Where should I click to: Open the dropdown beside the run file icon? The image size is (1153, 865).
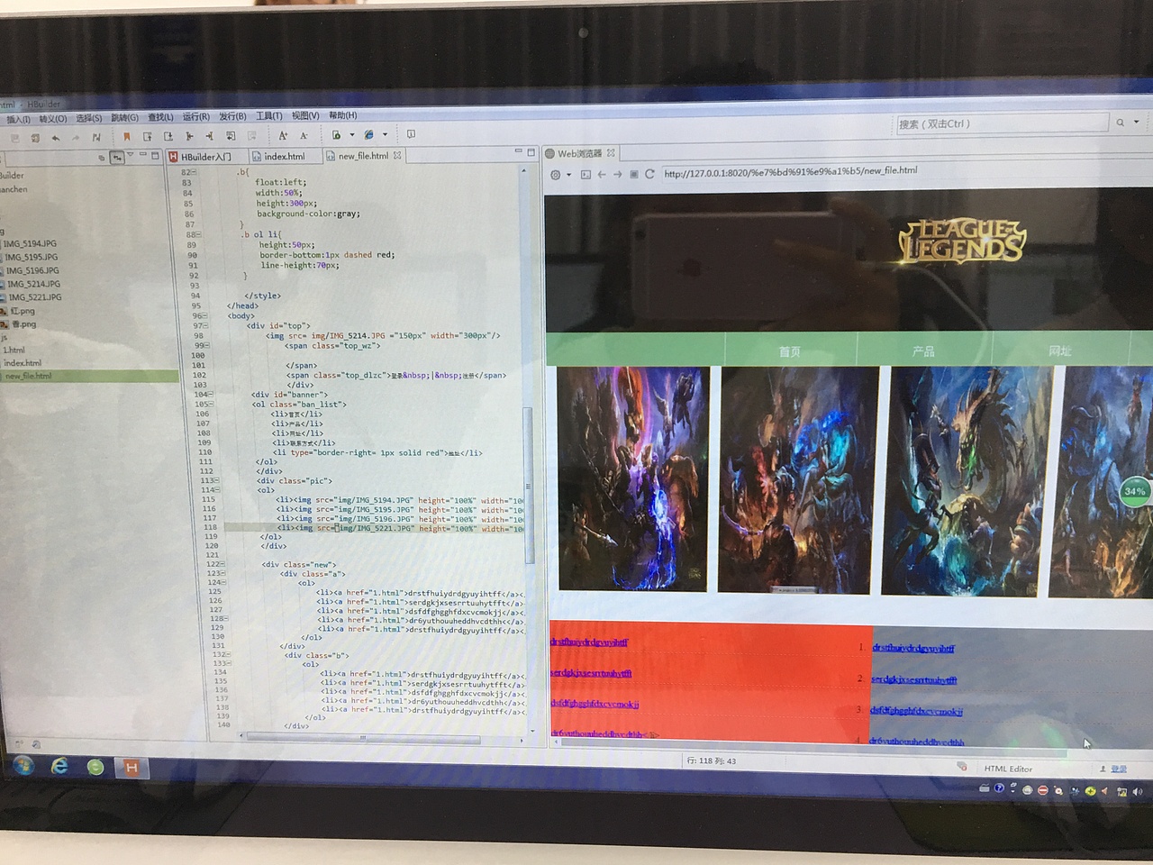tap(351, 135)
